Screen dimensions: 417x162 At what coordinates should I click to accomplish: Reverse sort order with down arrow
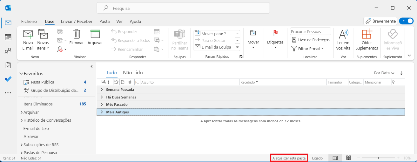[x=401, y=73]
